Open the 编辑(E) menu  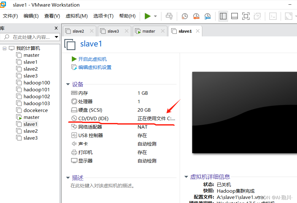click(x=31, y=16)
